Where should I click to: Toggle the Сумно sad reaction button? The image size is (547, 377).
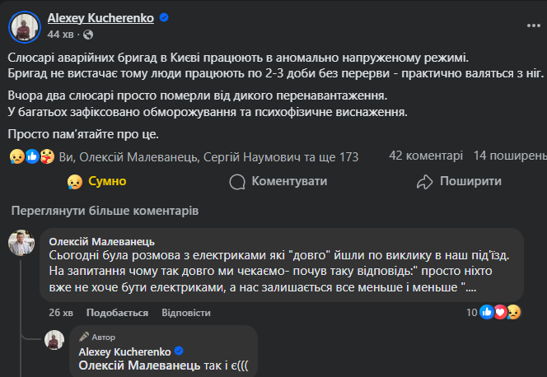pos(97,182)
